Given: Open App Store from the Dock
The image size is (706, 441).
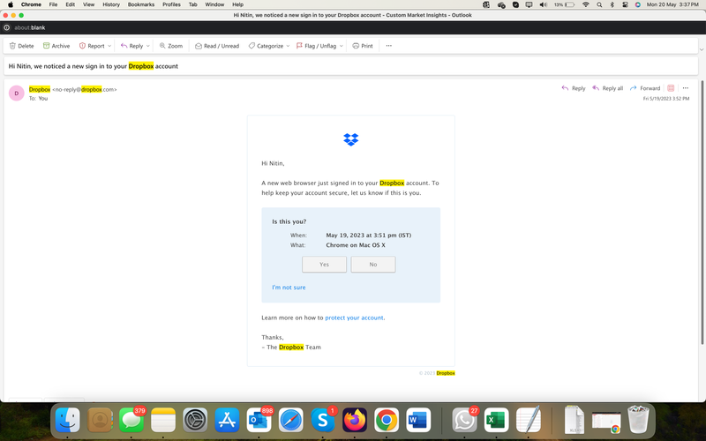Looking at the screenshot, I should [x=227, y=420].
